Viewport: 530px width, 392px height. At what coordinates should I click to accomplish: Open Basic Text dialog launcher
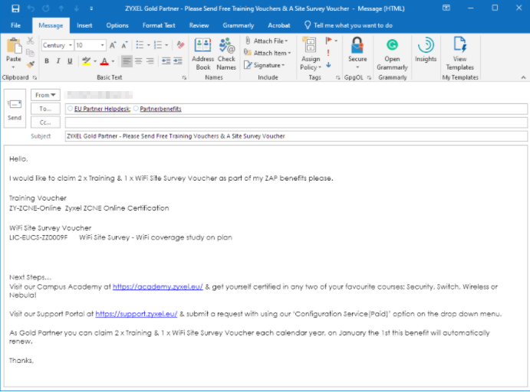coord(184,77)
